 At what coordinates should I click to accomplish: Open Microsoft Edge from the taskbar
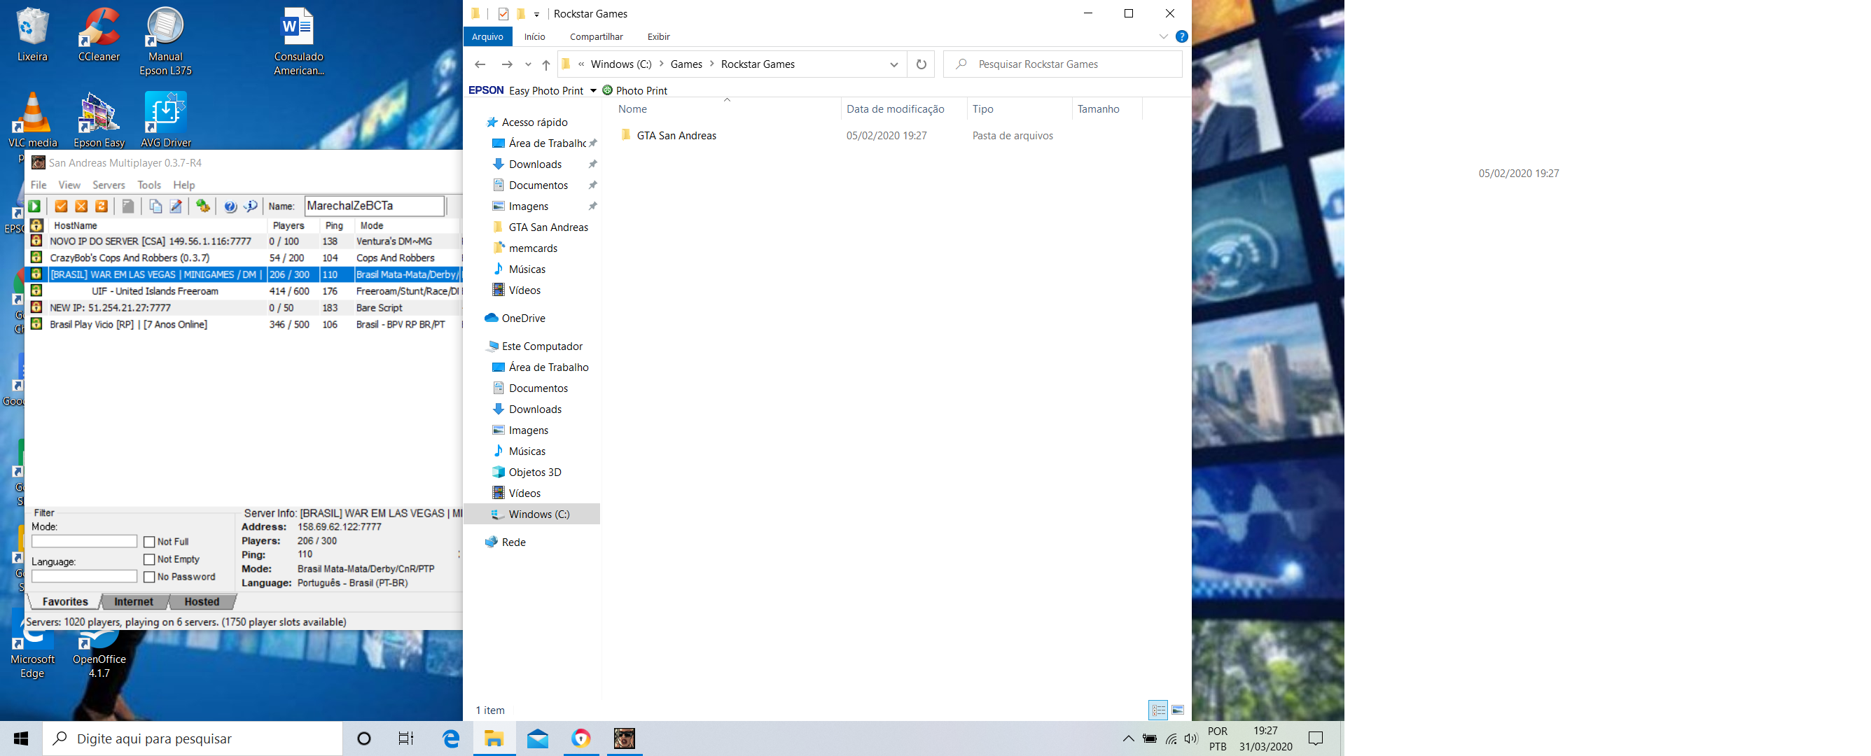[450, 738]
